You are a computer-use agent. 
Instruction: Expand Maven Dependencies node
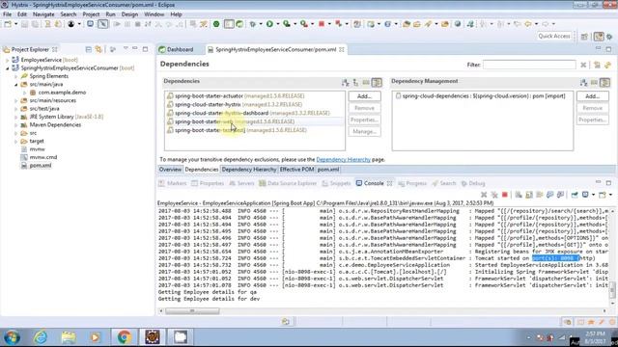point(16,124)
